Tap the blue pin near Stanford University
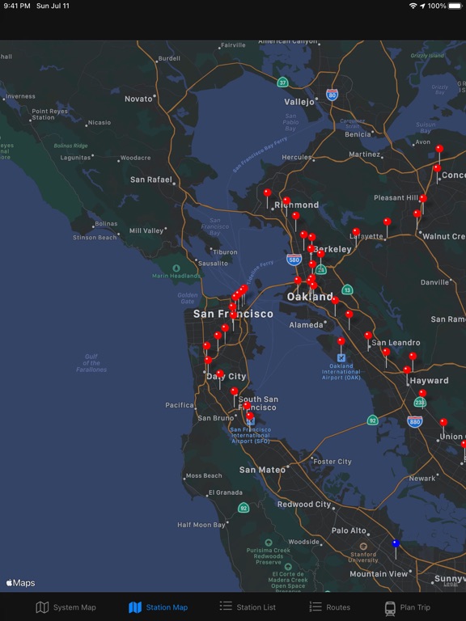 (396, 543)
